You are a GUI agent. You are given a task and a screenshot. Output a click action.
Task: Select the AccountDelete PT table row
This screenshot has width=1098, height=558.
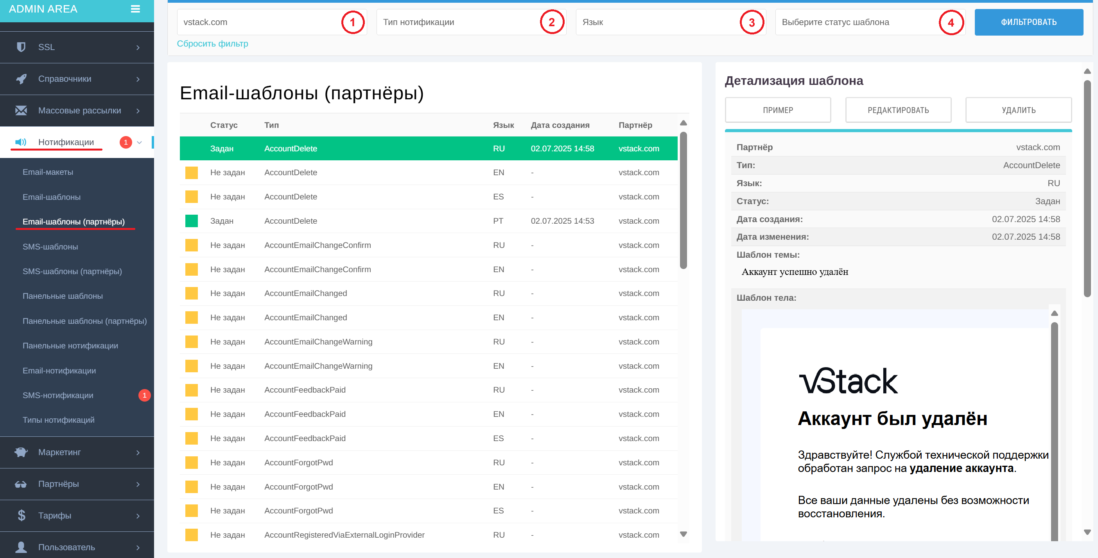pyautogui.click(x=426, y=221)
